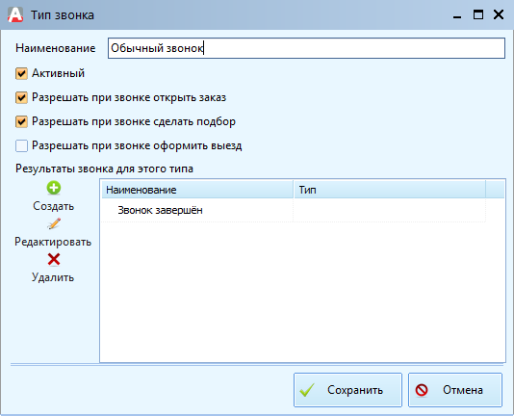Click the green checkmark on Сохранить
The image size is (514, 416).
[x=307, y=390]
